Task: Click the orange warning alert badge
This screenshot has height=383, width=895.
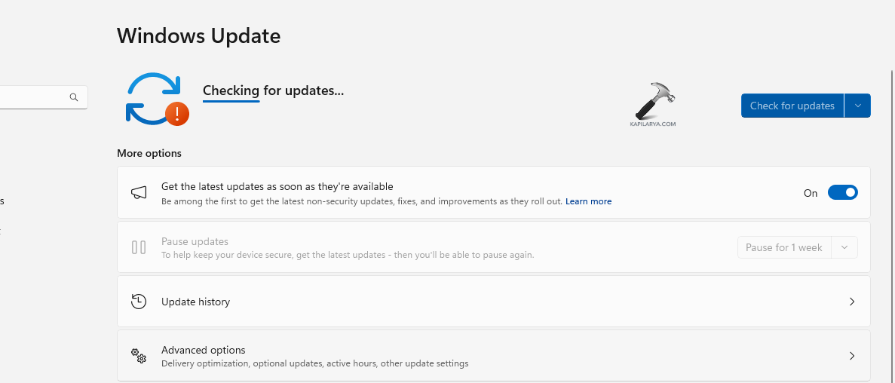Action: pos(177,114)
